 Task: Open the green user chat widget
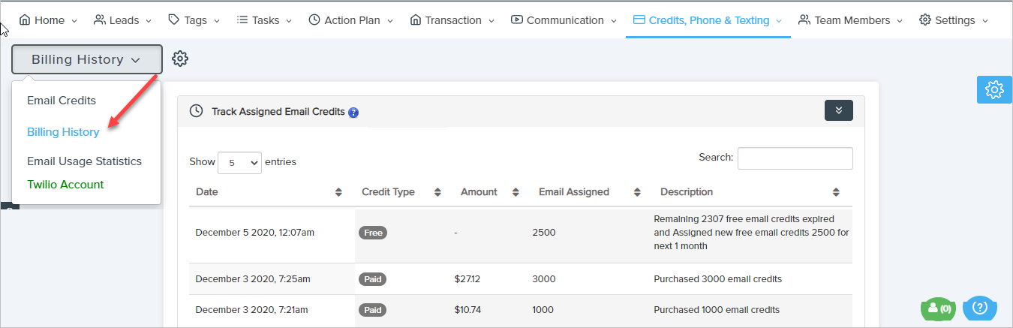[939, 308]
